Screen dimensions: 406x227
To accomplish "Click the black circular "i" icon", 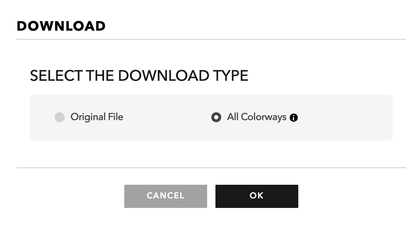I will pos(294,118).
